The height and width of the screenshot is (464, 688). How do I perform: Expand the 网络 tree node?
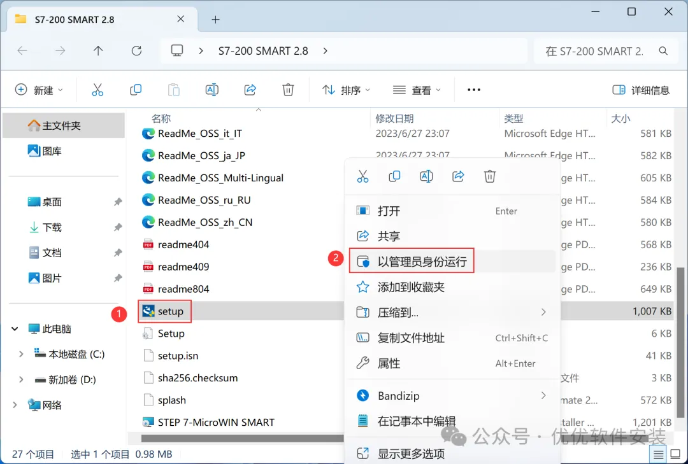[15, 405]
